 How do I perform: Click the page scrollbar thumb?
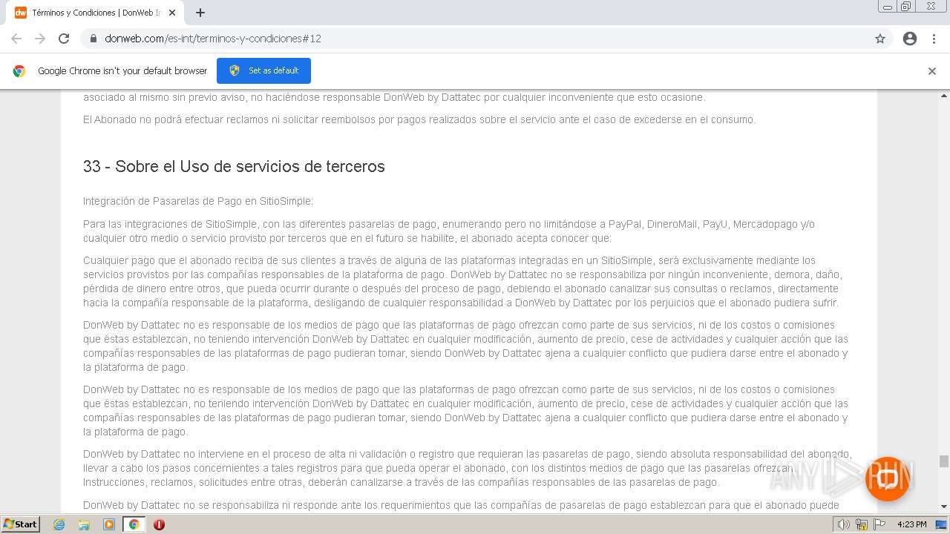[944, 461]
